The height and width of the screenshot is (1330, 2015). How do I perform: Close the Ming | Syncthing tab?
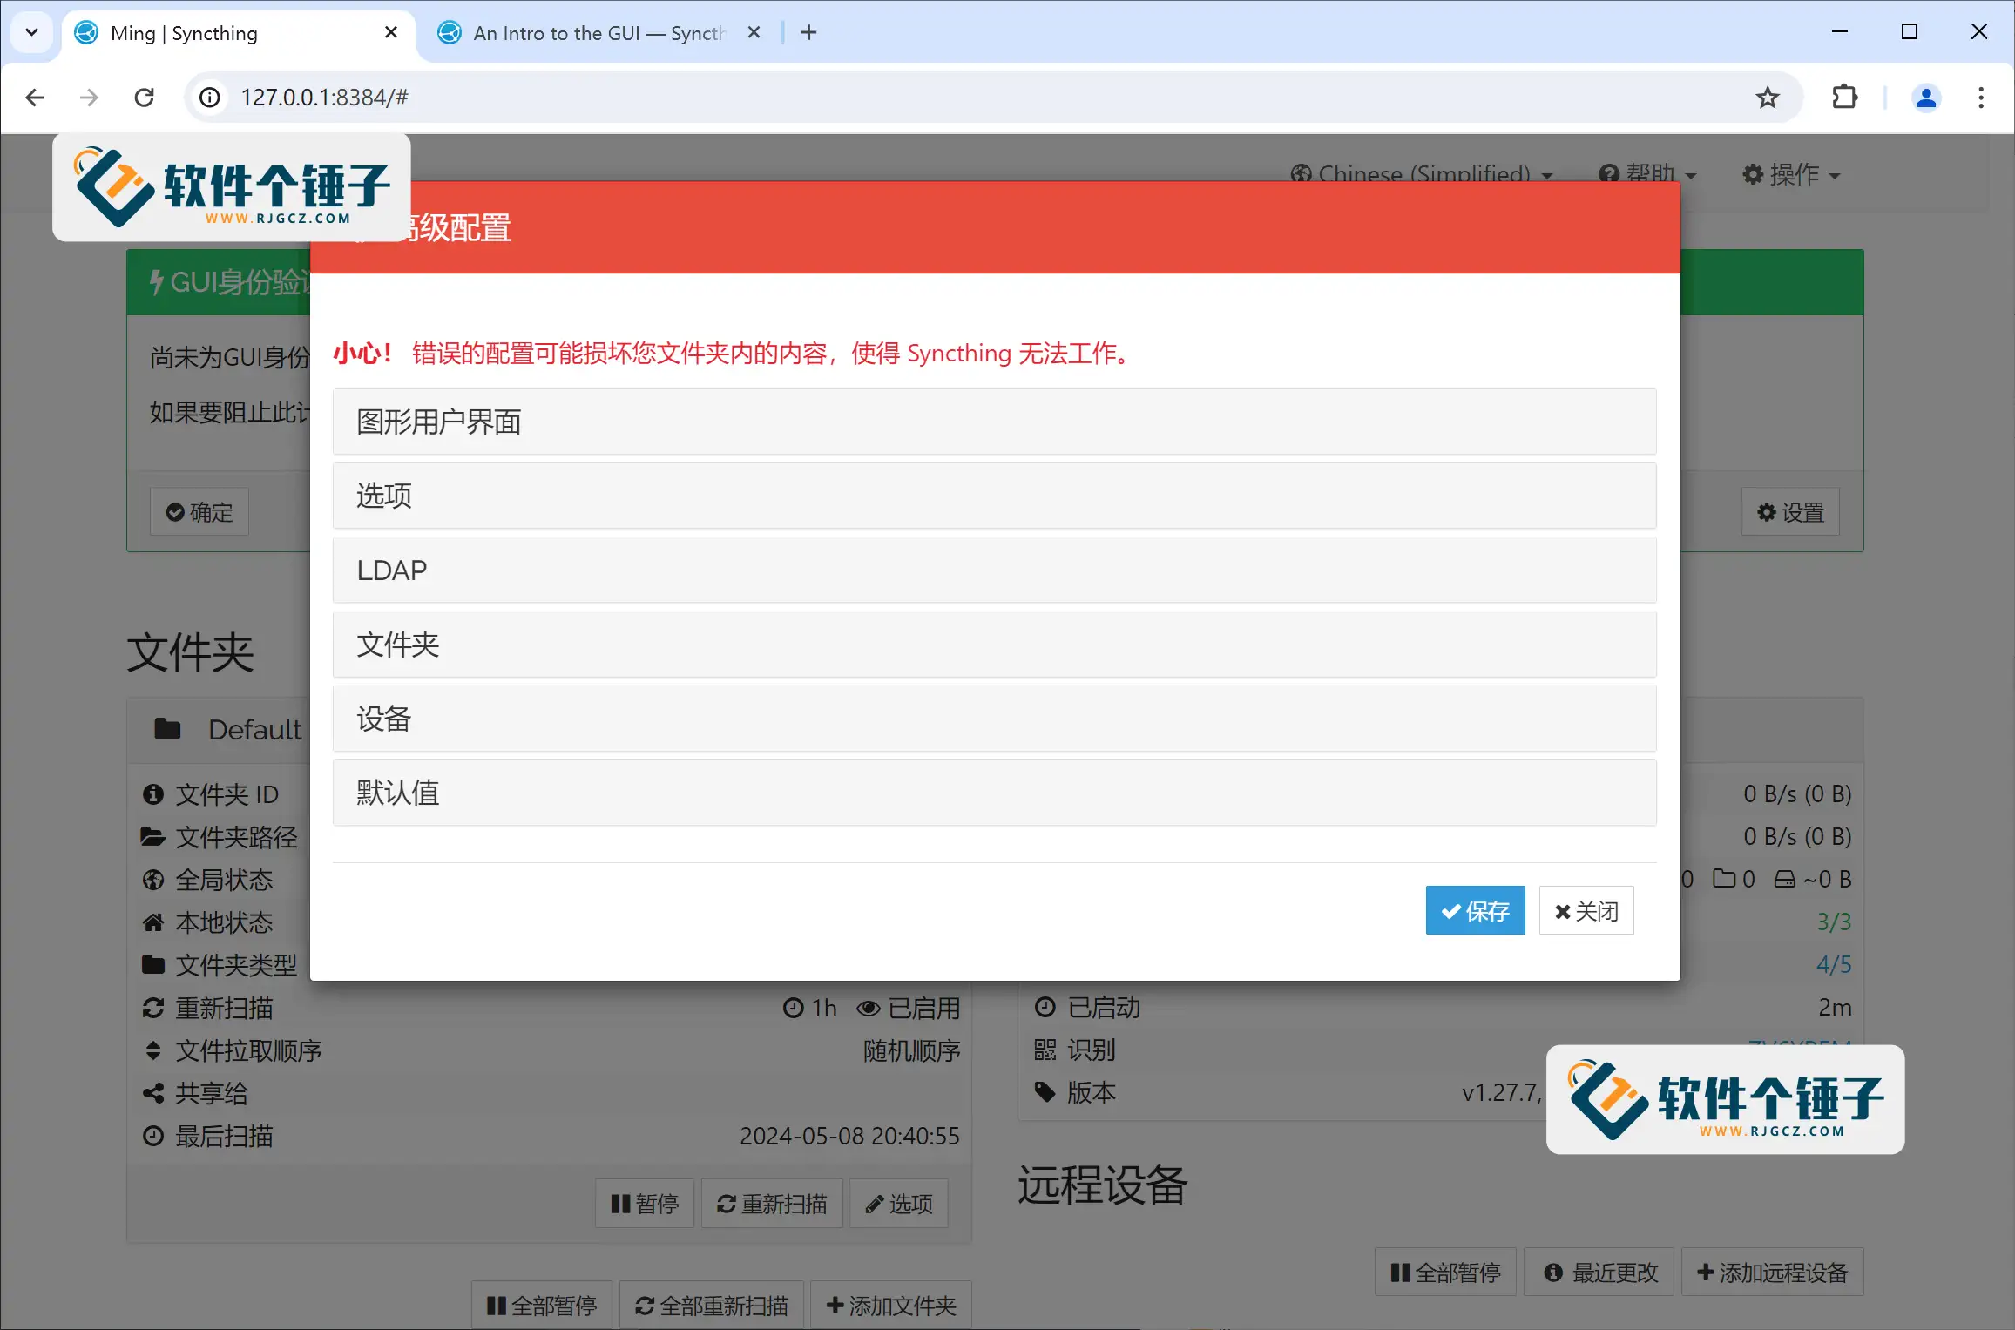(391, 32)
